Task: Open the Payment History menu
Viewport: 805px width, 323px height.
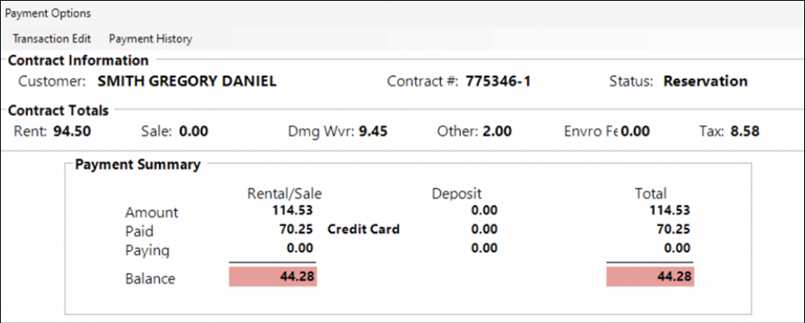Action: pos(150,38)
